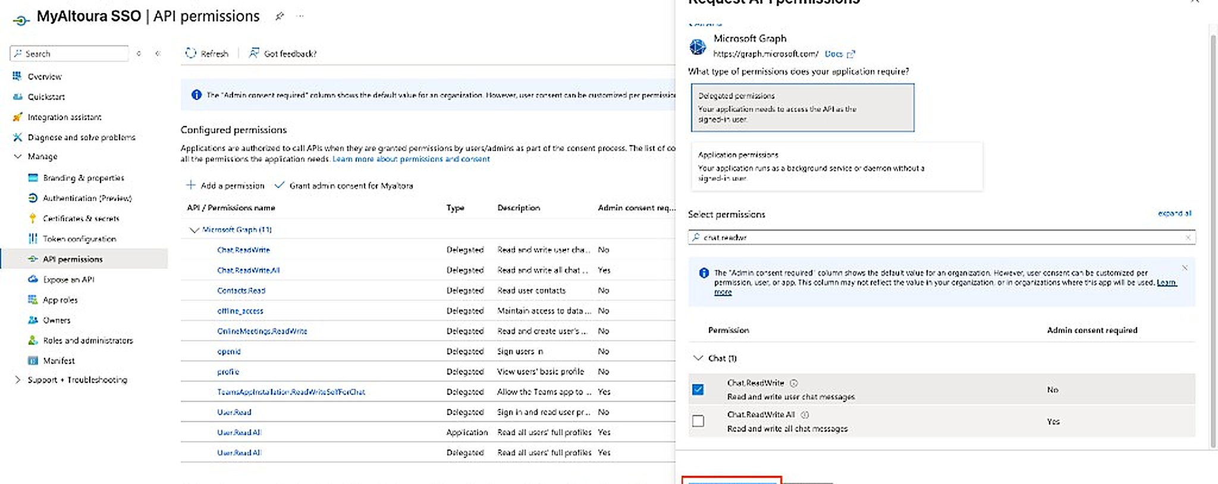The width and height of the screenshot is (1218, 484).
Task: Open Overview in the sidebar
Action: pos(44,76)
